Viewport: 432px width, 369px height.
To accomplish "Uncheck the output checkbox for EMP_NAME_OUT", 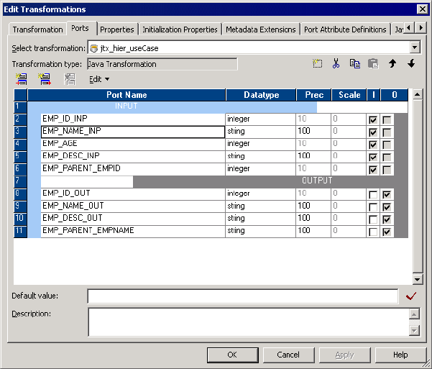I will 387,207.
